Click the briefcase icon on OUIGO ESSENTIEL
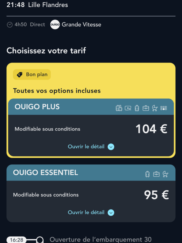This screenshot has height=243, width=182. pyautogui.click(x=157, y=174)
